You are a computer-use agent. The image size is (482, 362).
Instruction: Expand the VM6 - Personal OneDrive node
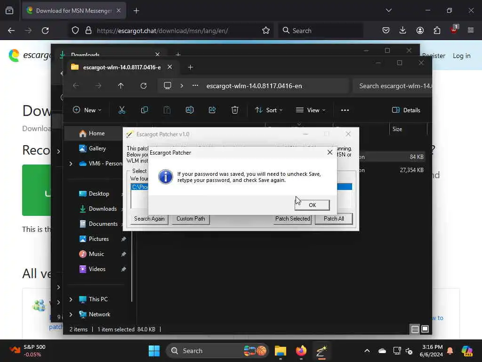pos(71,164)
